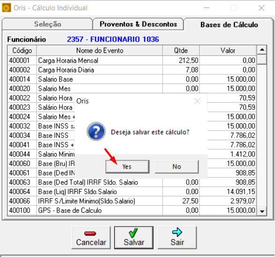Viewport: 275px width, 257px height.
Task: Click the 27,50 quantity cell
Action: coord(181,201)
